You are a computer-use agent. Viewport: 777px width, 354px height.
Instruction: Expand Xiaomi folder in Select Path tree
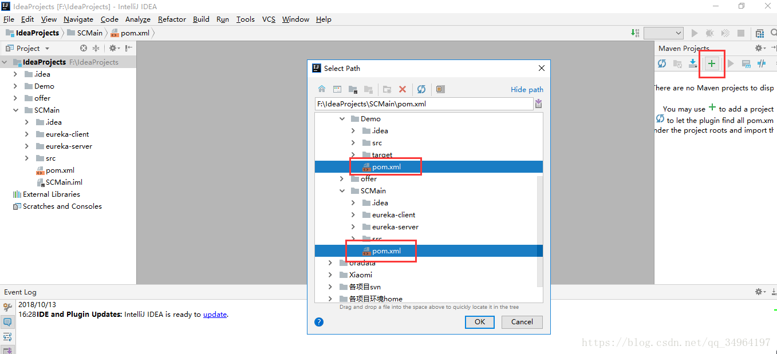[330, 275]
